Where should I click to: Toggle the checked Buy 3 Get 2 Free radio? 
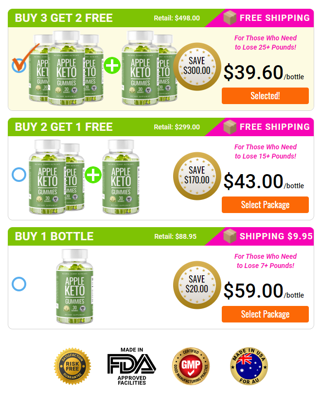click(x=19, y=65)
